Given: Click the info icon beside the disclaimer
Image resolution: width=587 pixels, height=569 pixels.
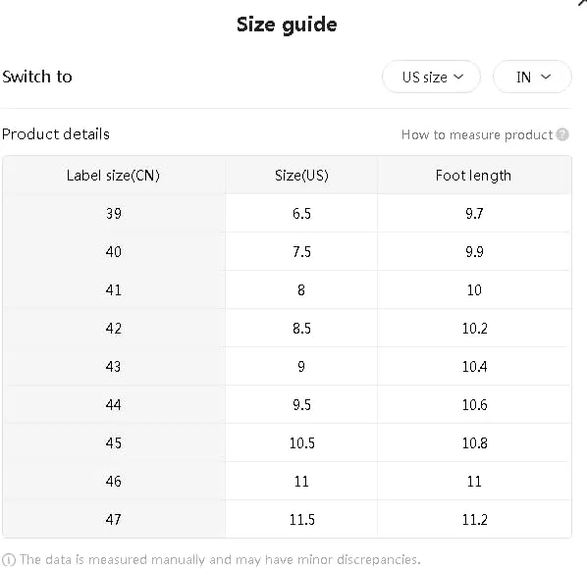Looking at the screenshot, I should tap(9, 560).
